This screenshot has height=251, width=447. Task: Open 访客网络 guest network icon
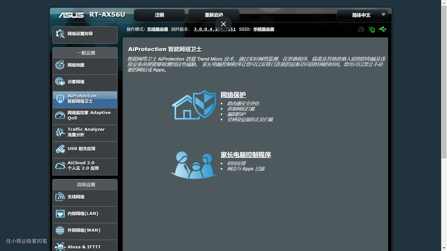click(60, 82)
